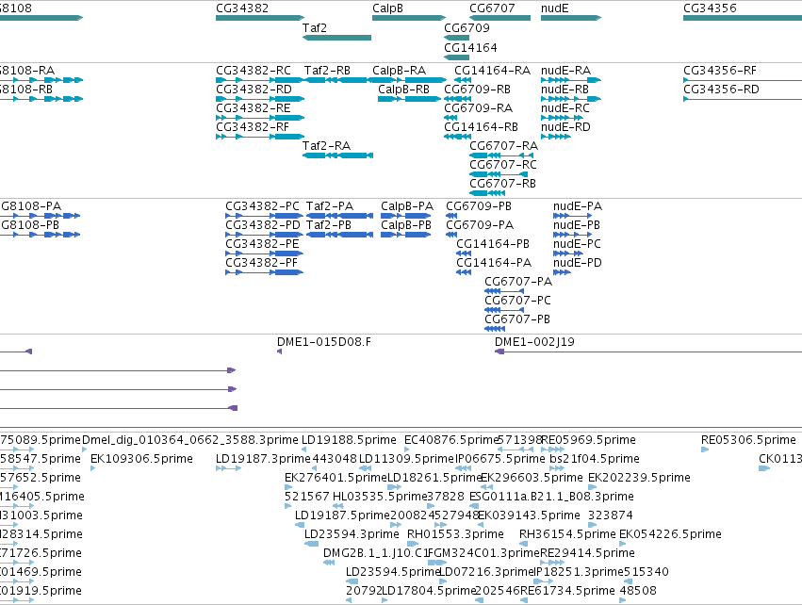Click the CG6707 gene label
Screen dimensions: 802x605
click(492, 8)
